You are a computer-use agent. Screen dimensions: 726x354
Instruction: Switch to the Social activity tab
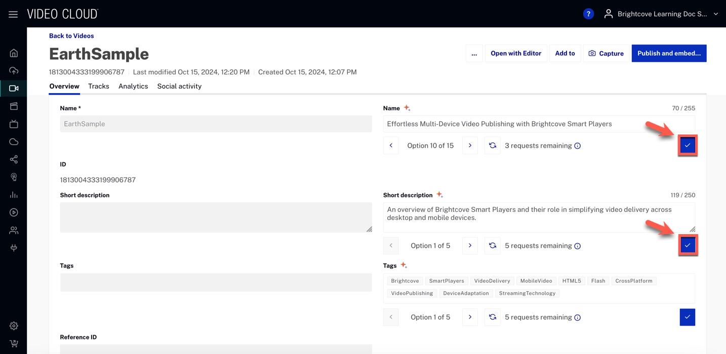(x=179, y=86)
